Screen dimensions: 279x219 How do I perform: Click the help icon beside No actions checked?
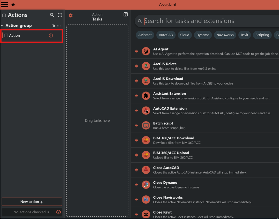click(58, 212)
